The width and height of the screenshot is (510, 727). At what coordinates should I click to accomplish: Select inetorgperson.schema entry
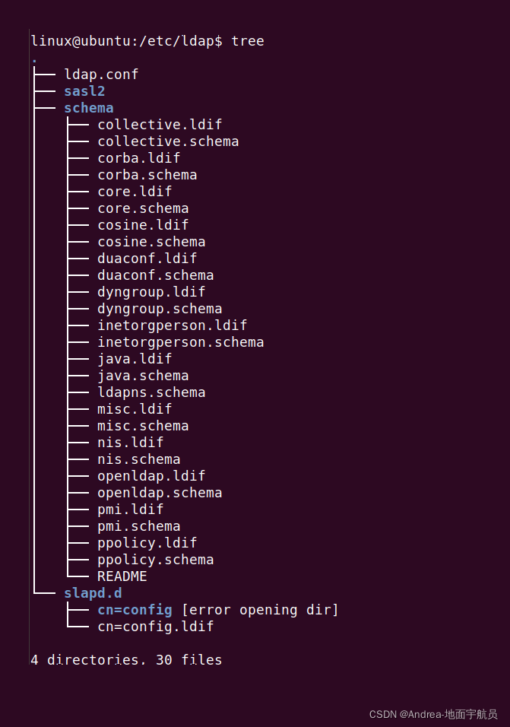[x=180, y=342]
